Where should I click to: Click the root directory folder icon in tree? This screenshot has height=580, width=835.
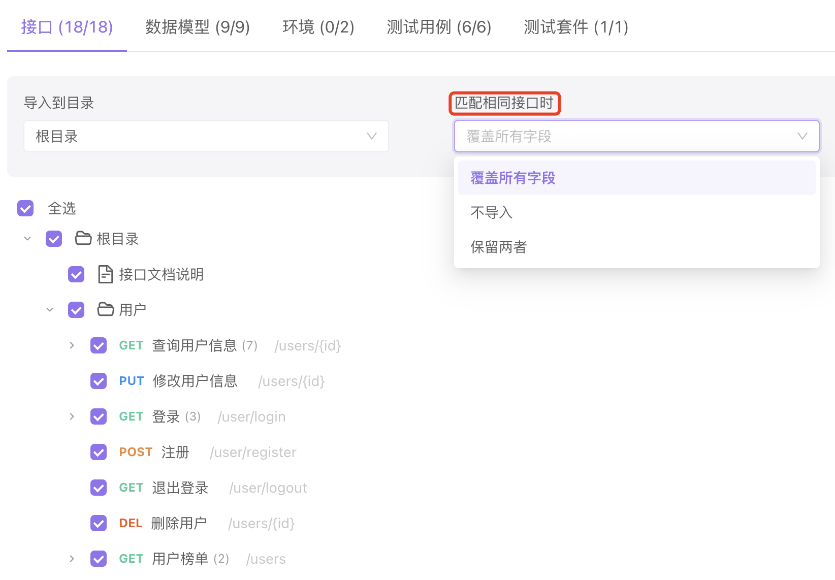click(83, 238)
